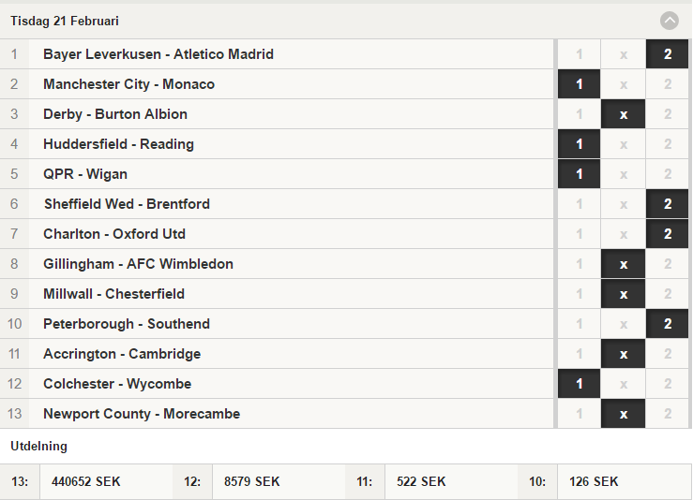Select 1 for Accrington - Cambridge
693x500 pixels.
click(579, 354)
